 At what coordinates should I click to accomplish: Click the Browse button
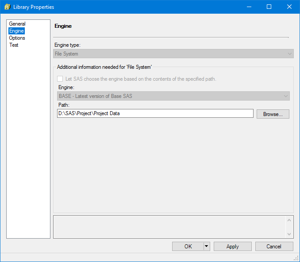pos(273,114)
